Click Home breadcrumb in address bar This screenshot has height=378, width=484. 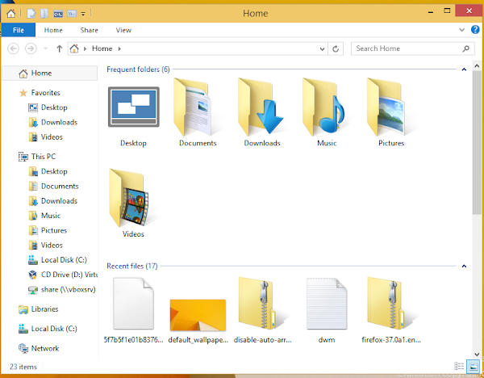(102, 48)
